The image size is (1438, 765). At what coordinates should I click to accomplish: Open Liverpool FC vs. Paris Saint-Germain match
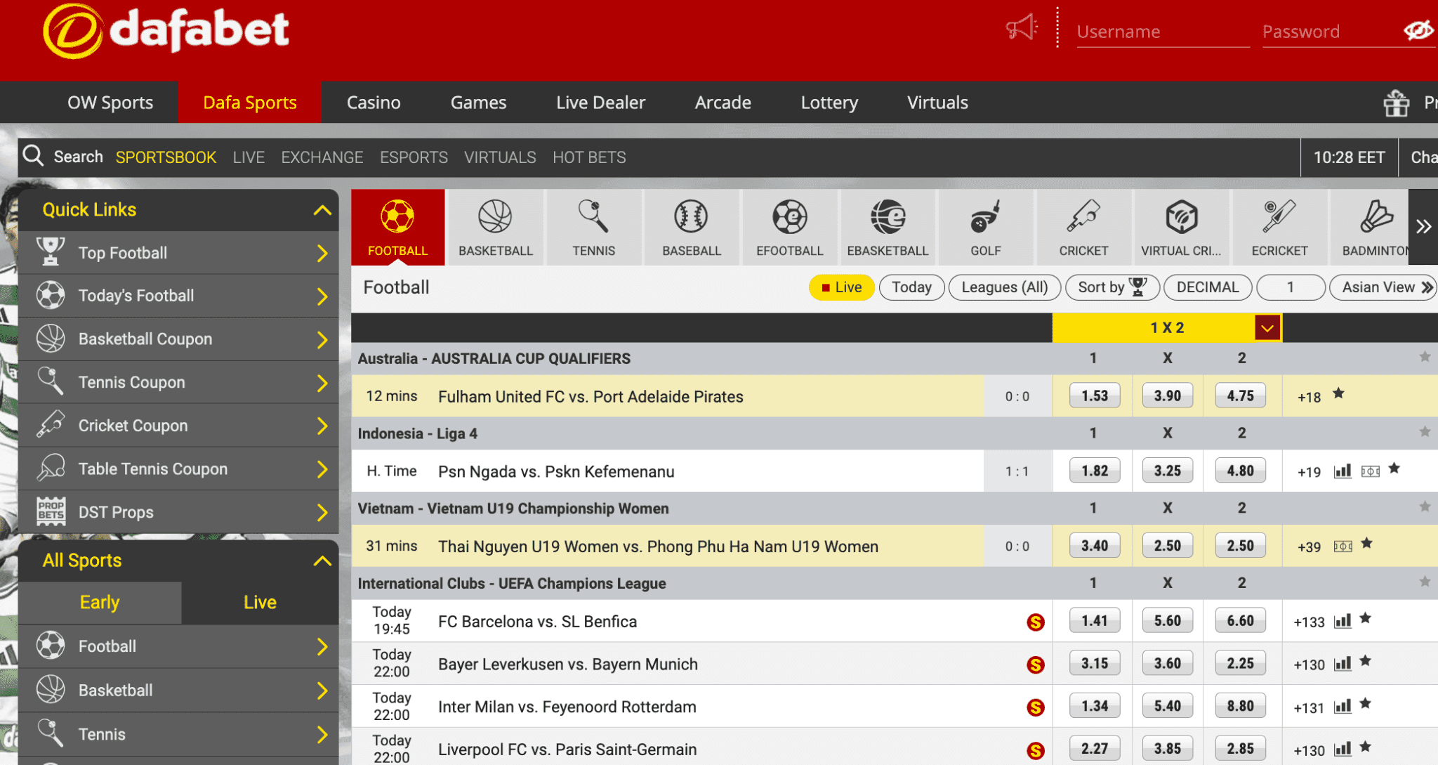(x=567, y=750)
